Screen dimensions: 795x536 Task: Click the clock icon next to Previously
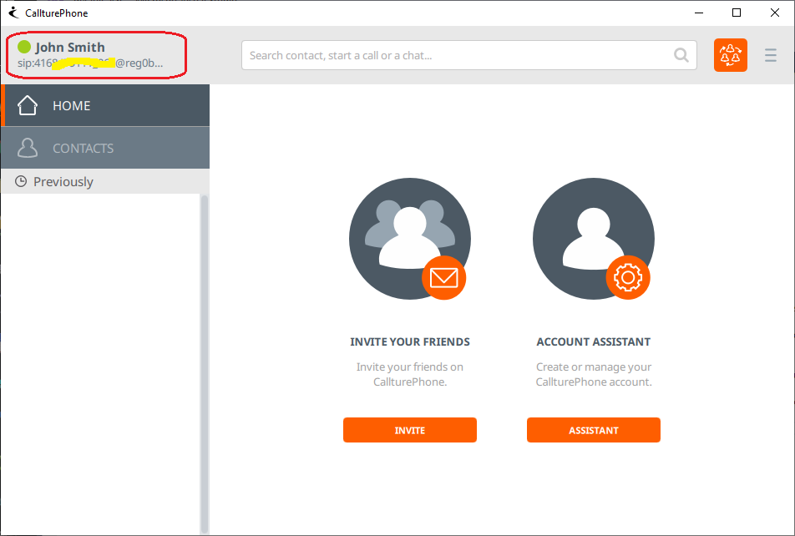[x=21, y=181]
